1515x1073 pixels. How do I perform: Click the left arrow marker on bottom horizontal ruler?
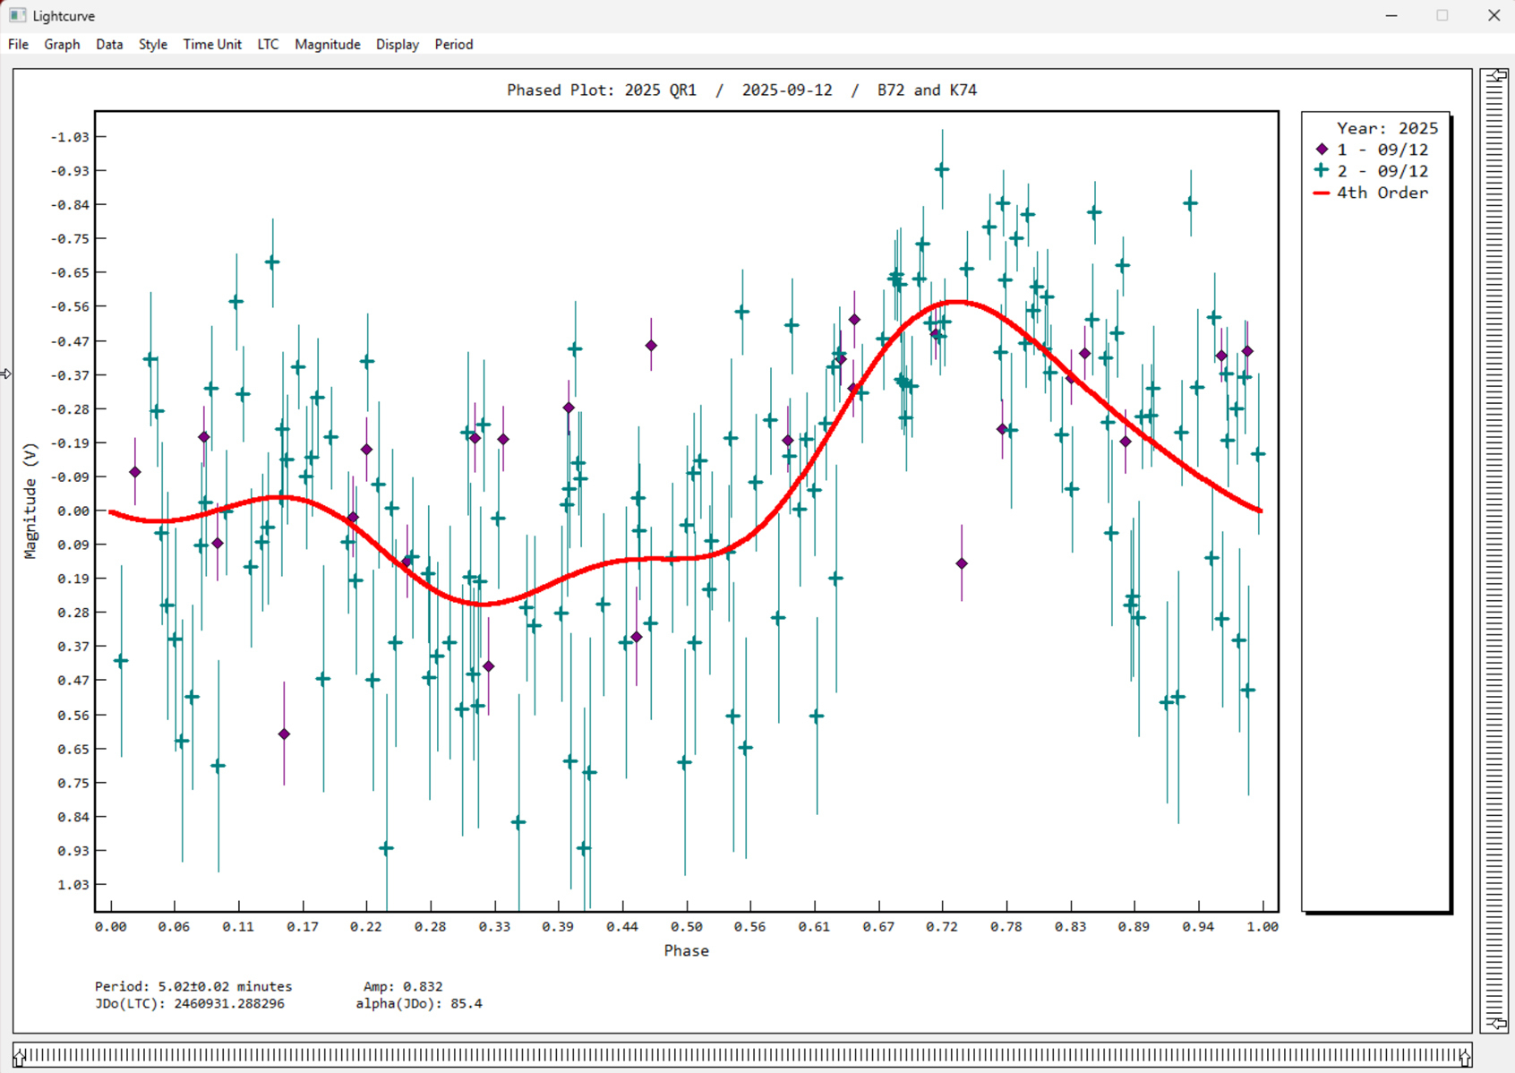point(20,1058)
